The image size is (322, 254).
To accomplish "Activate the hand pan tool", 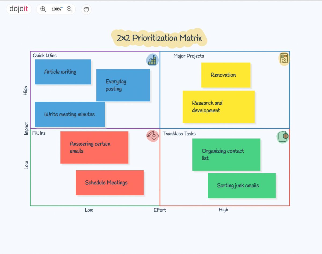I will (86, 9).
